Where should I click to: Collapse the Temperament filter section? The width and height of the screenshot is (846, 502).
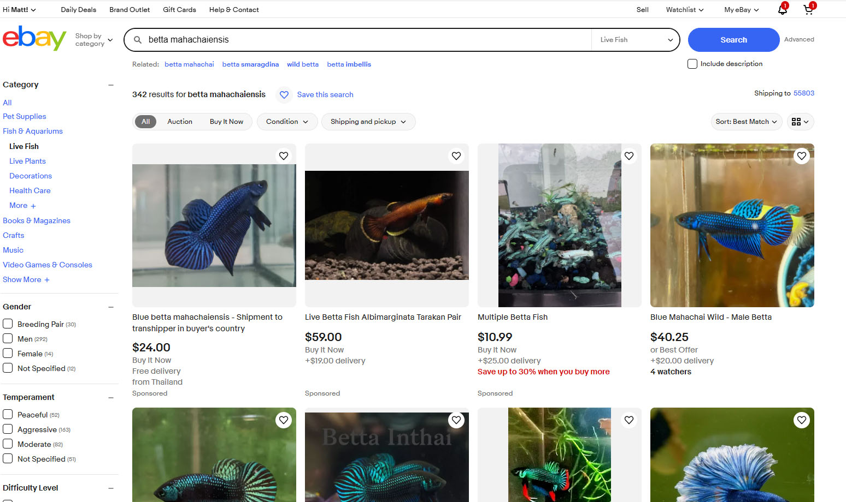111,398
